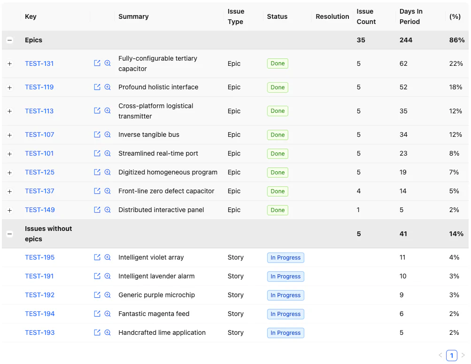
Task: Expand row TEST-101
Action: [9, 154]
